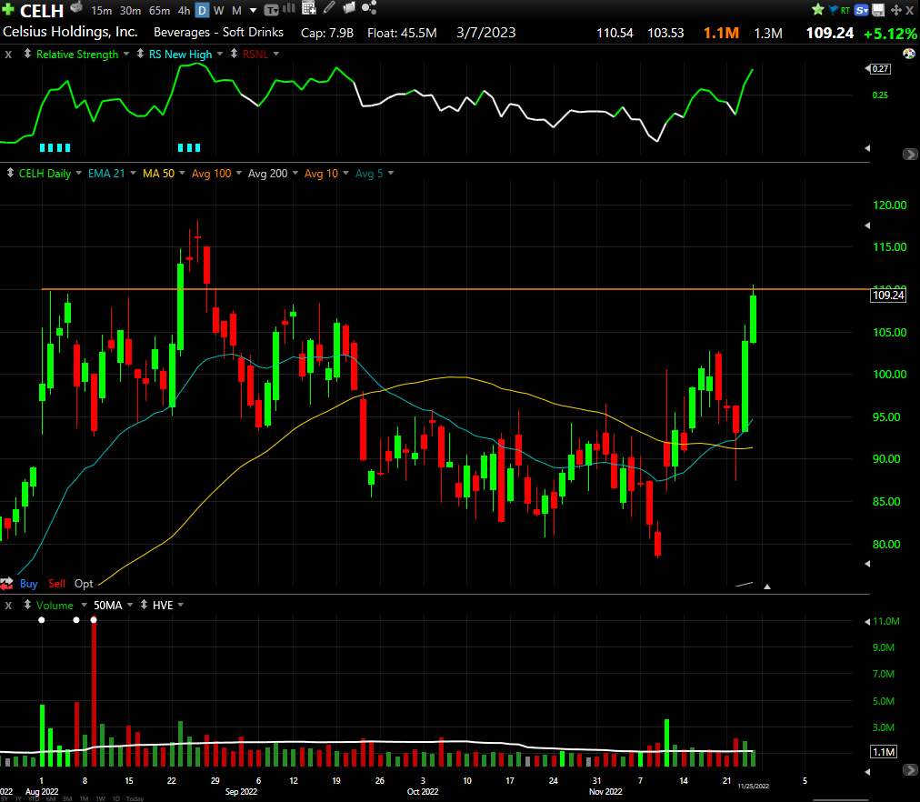Open Volume indicator dropdown
The height and width of the screenshot is (802, 920).
[x=84, y=605]
